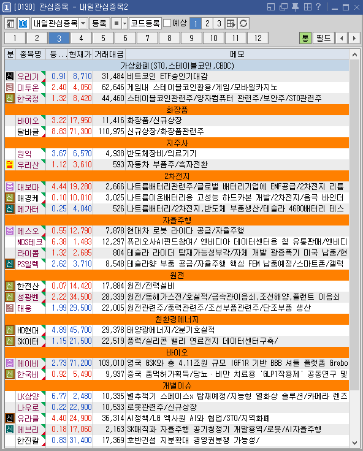Switch to page tab 1

click(x=15, y=38)
